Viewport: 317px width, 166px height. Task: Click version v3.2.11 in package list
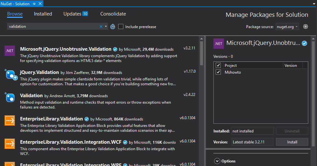pyautogui.click(x=189, y=48)
